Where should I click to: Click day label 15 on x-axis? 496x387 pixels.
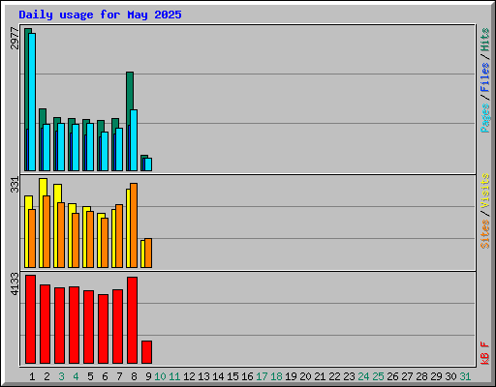(232, 376)
